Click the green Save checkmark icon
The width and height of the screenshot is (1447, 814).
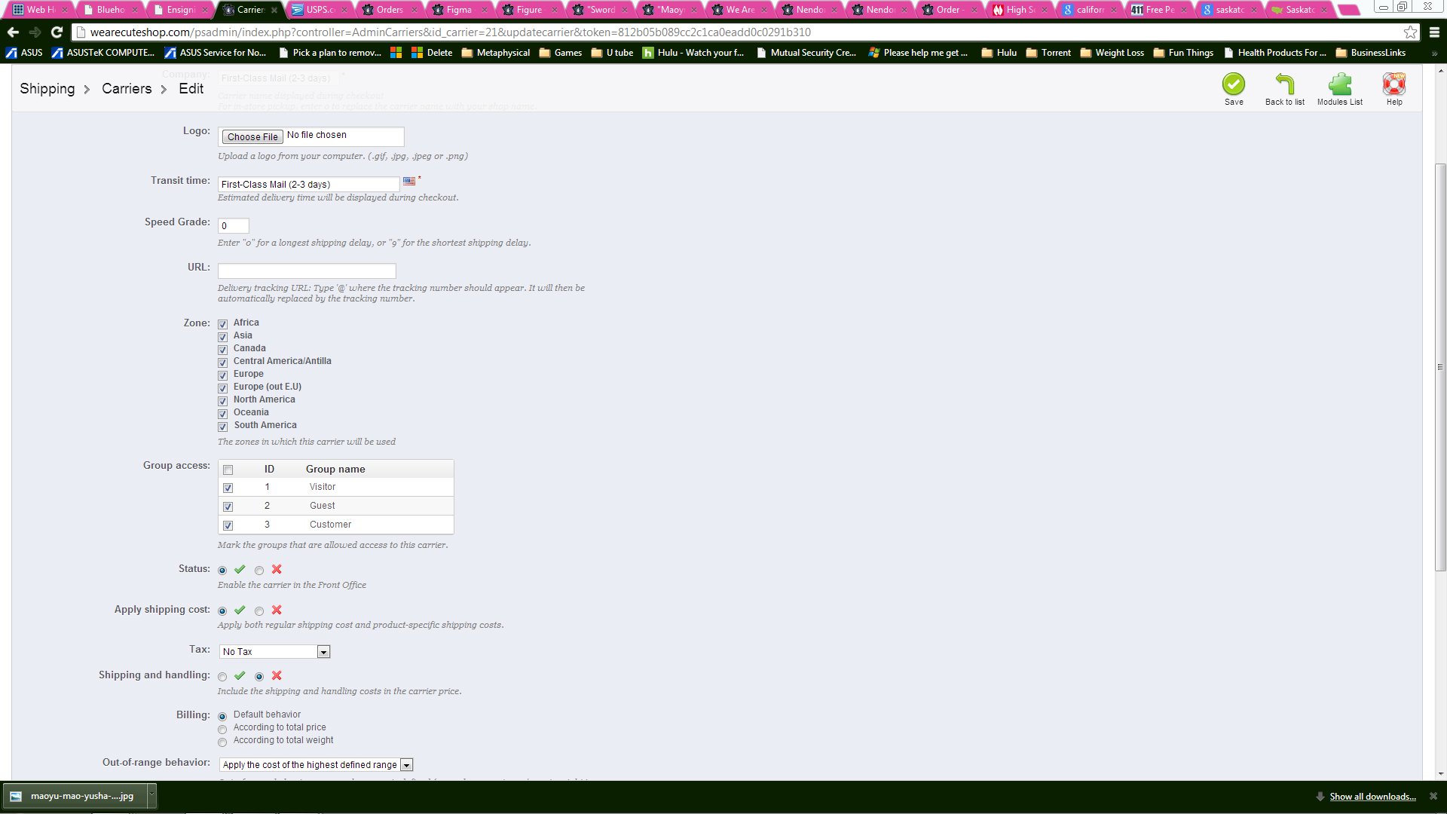(1233, 84)
